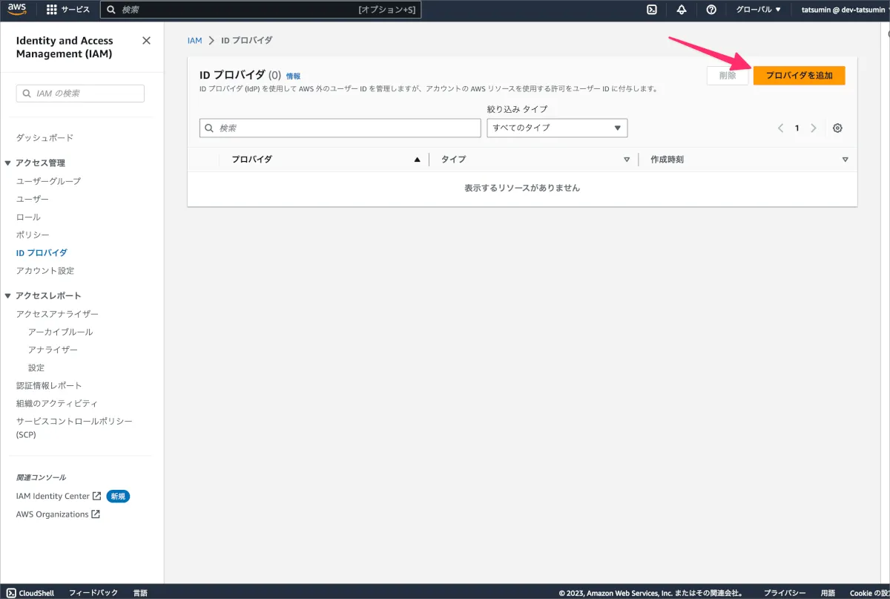Open the CloudShell icon in top bar
Image resolution: width=890 pixels, height=599 pixels.
[651, 10]
